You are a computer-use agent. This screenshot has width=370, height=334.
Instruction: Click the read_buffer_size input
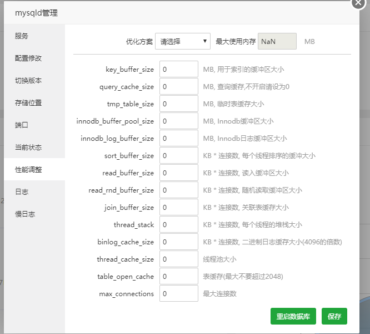coord(179,173)
